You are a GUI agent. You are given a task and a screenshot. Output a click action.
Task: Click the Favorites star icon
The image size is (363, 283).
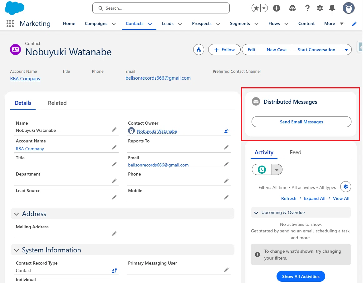[256, 8]
